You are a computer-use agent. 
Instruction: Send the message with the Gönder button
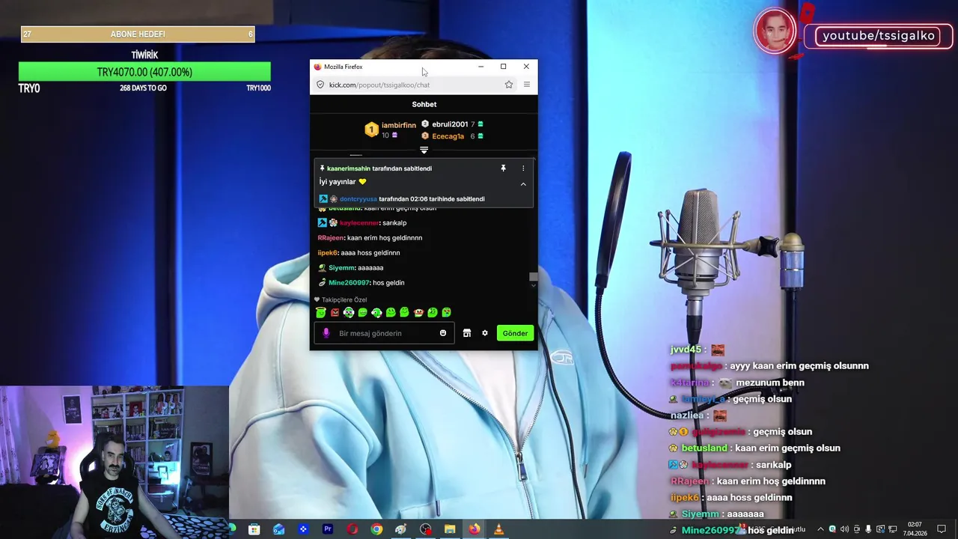coord(515,333)
